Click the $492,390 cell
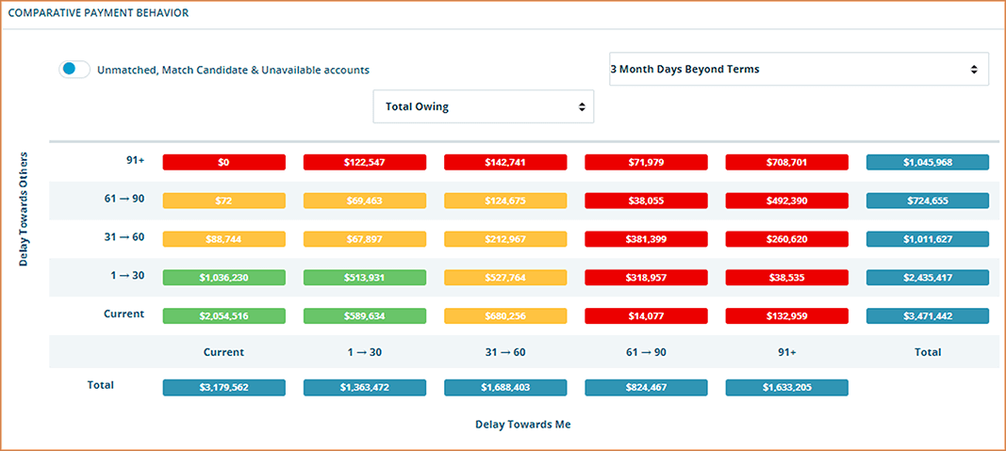The height and width of the screenshot is (451, 1006). tap(787, 201)
